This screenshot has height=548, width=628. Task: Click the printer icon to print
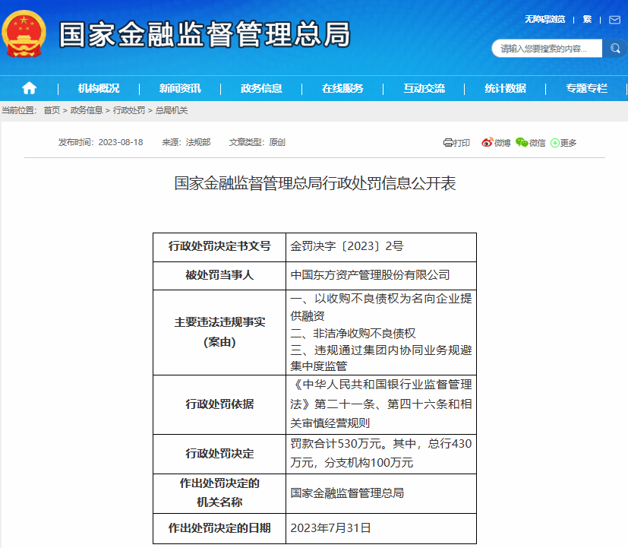[448, 143]
